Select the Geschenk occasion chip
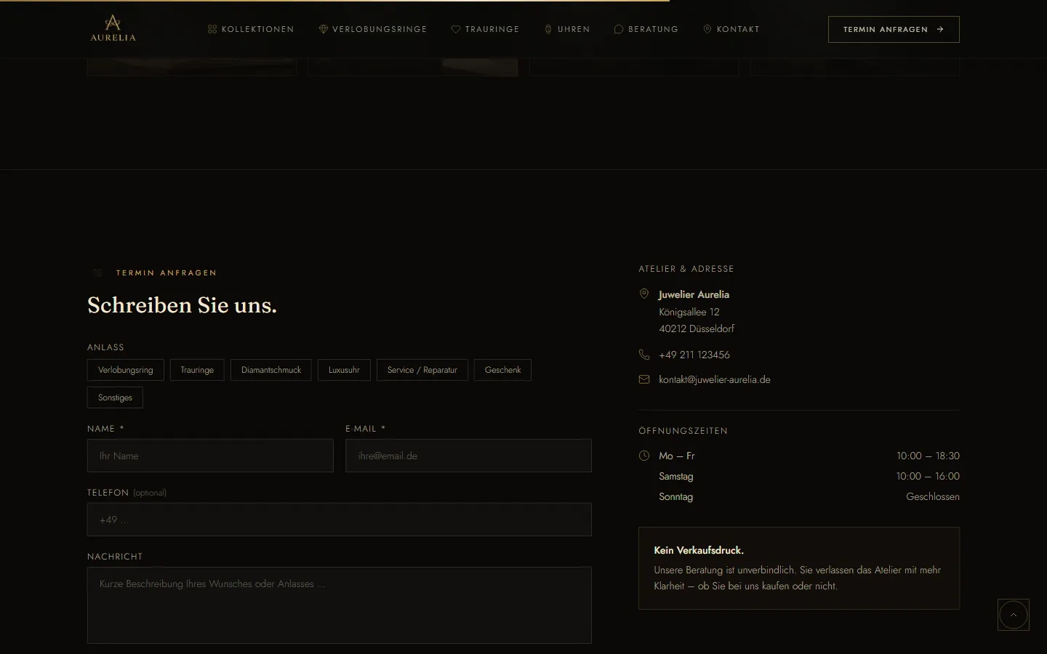 point(503,370)
